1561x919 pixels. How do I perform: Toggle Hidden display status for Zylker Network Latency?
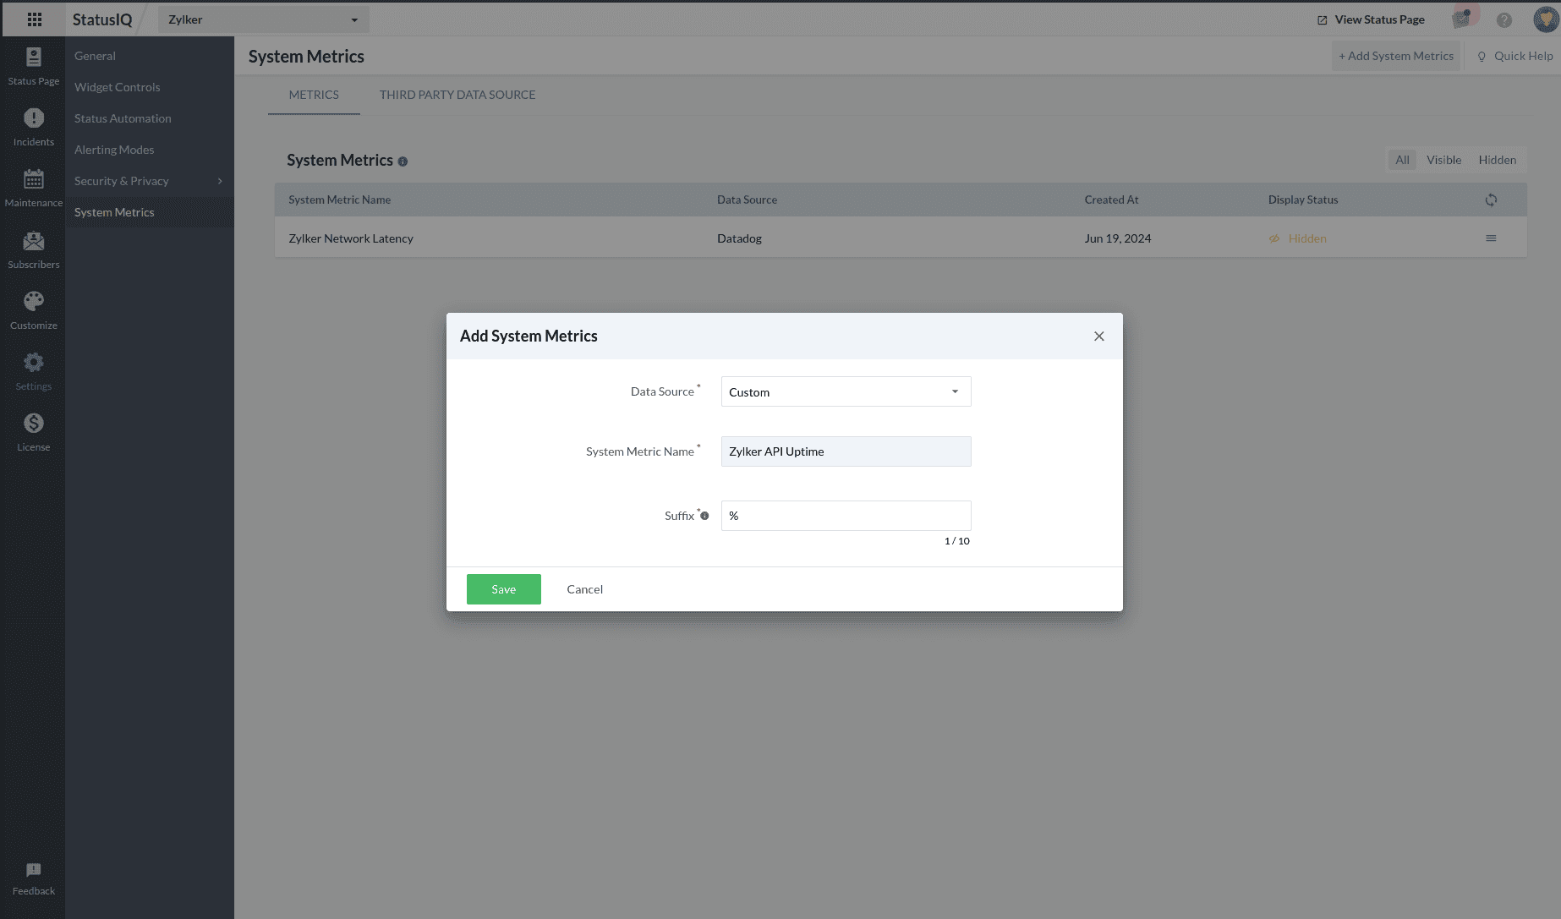1298,238
